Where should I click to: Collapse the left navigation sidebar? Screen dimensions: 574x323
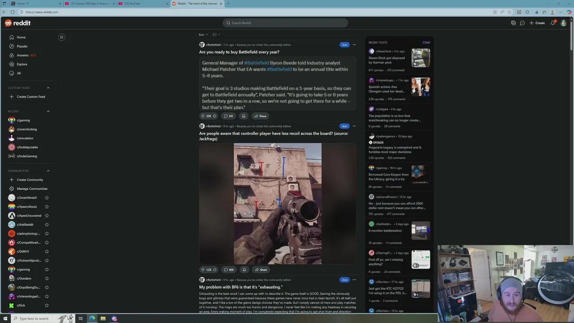click(61, 37)
